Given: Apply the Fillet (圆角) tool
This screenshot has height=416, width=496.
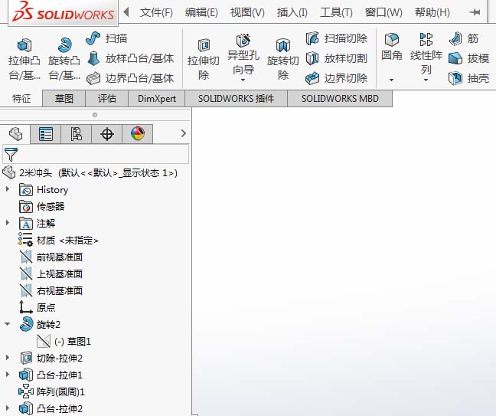Looking at the screenshot, I should click(x=392, y=47).
